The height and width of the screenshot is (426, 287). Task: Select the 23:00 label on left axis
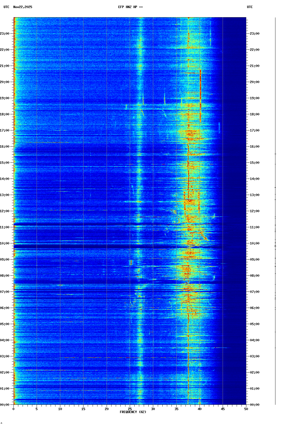5,34
